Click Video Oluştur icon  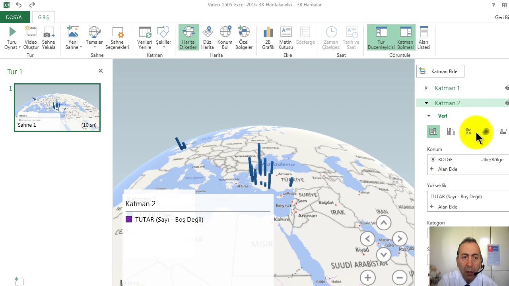point(31,32)
